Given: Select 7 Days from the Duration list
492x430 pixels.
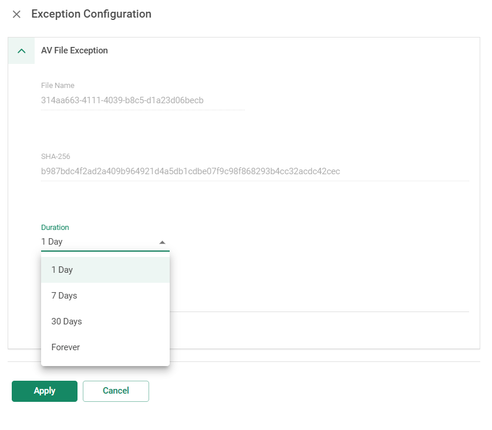Looking at the screenshot, I should click(x=105, y=296).
